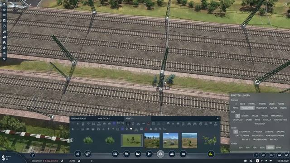Viewport: 290px width, 163px height.
Task: Open the help question mark button
Action: point(33,155)
